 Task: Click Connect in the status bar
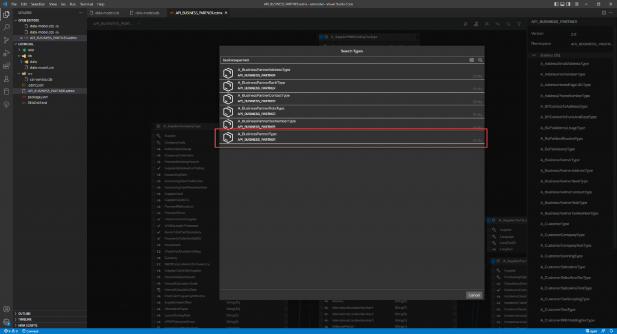30,331
